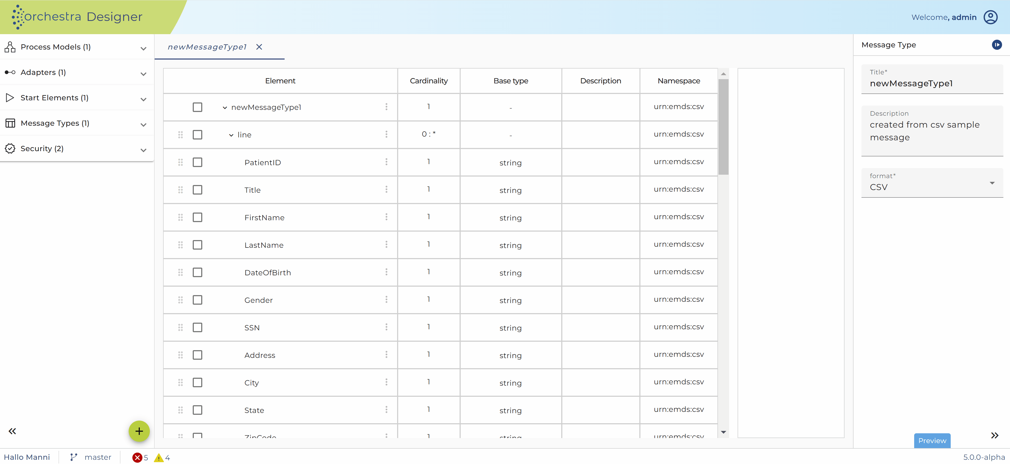Image resolution: width=1010 pixels, height=464 pixels.
Task: Open the format CSV dropdown
Action: pyautogui.click(x=932, y=183)
